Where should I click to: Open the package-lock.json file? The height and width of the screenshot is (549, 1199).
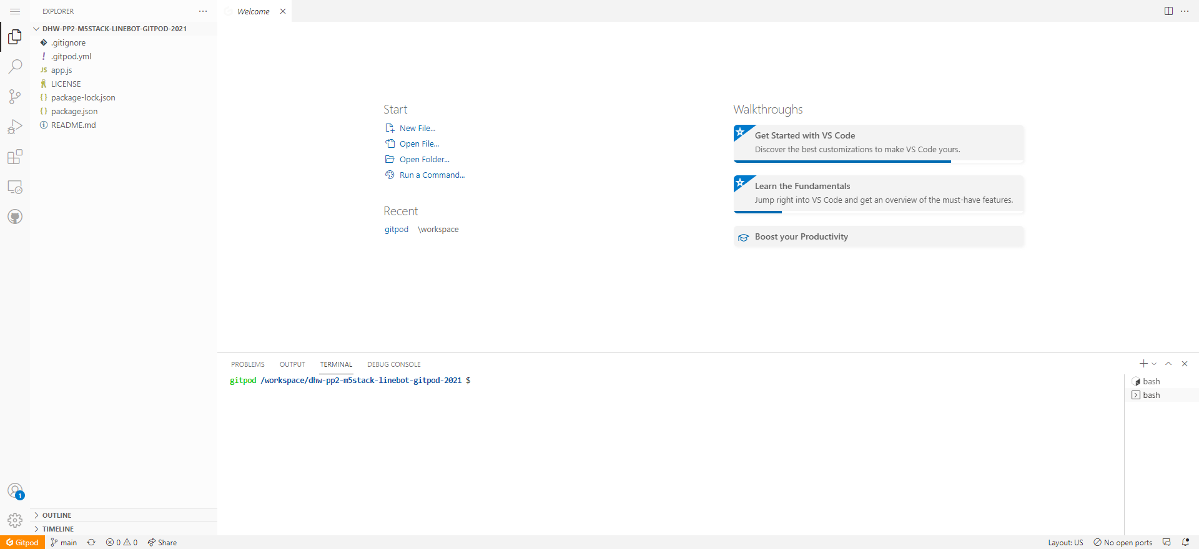[124, 97]
